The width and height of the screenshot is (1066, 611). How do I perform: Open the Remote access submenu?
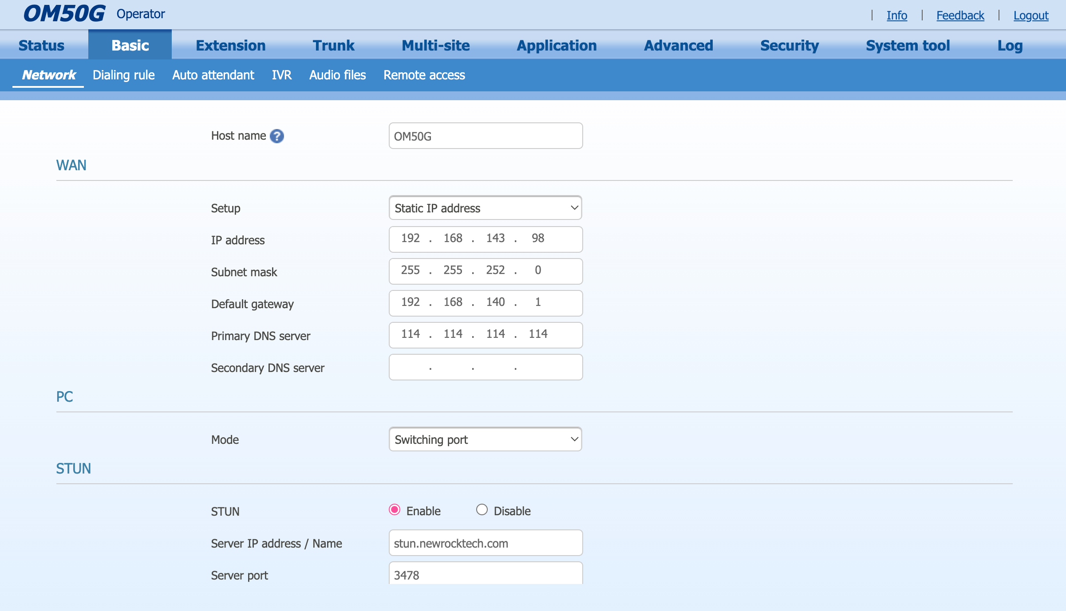(424, 75)
